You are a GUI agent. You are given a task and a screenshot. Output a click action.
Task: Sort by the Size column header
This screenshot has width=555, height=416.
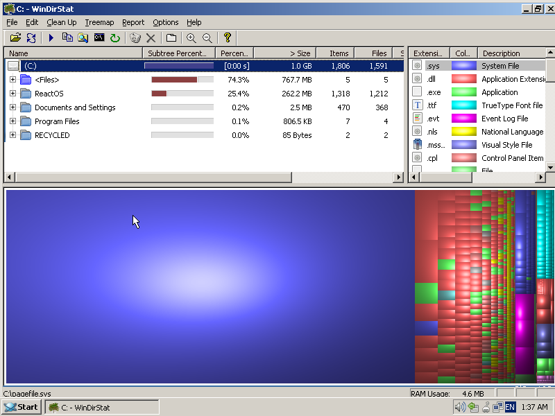pos(285,53)
